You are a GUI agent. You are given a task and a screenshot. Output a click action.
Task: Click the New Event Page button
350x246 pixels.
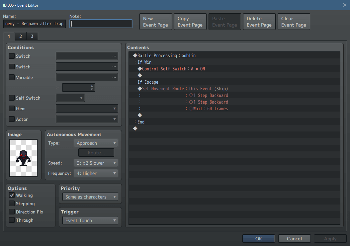(155, 21)
